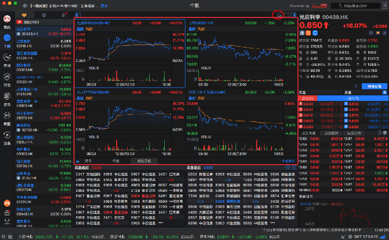Click the fullscreen expand chart icon
This screenshot has width=389, height=240.
[287, 15]
